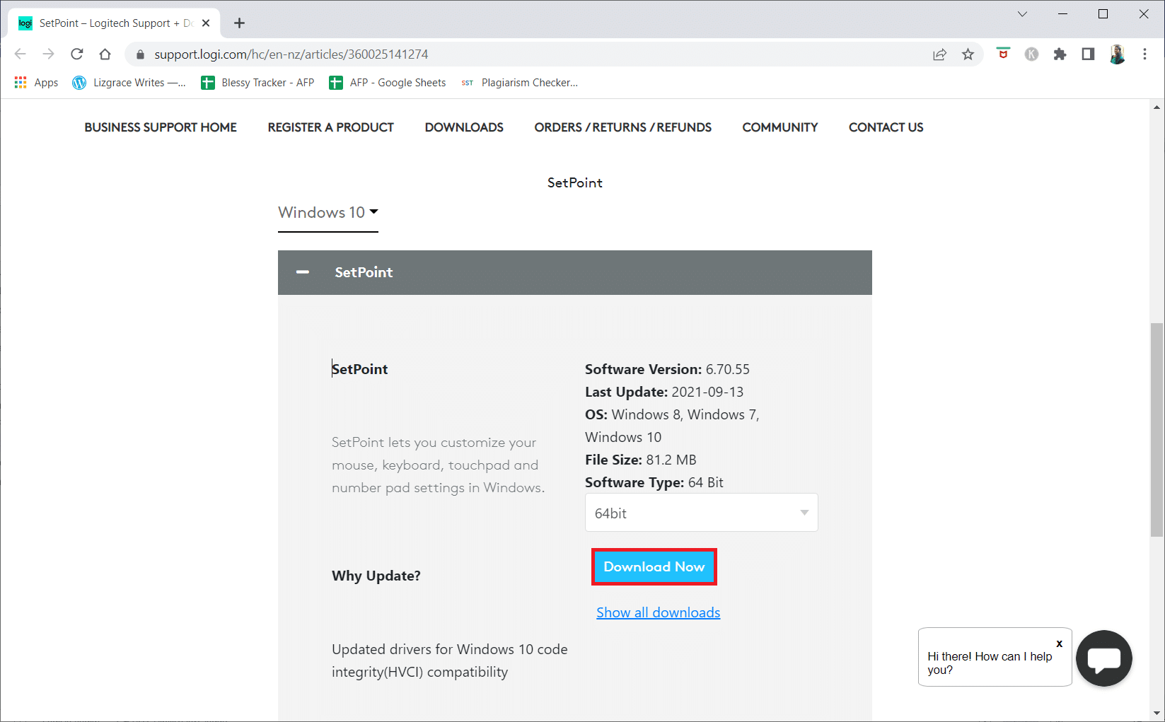The width and height of the screenshot is (1165, 722).
Task: Click the browser Back arrow
Action: [20, 54]
